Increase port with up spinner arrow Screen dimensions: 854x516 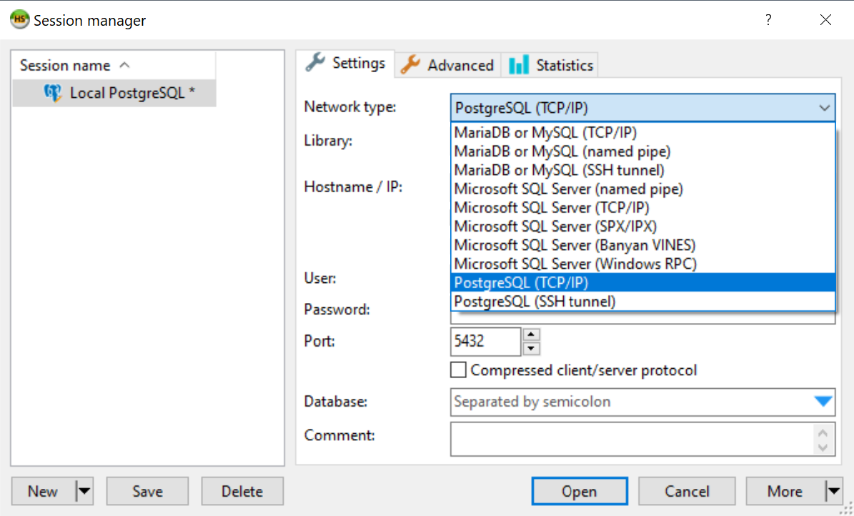pos(531,334)
